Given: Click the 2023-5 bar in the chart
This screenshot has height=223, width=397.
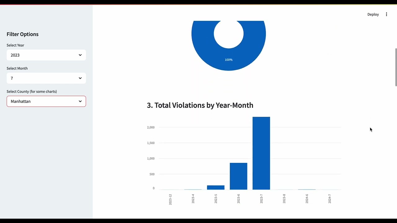Looking at the screenshot, I should click(216, 187).
